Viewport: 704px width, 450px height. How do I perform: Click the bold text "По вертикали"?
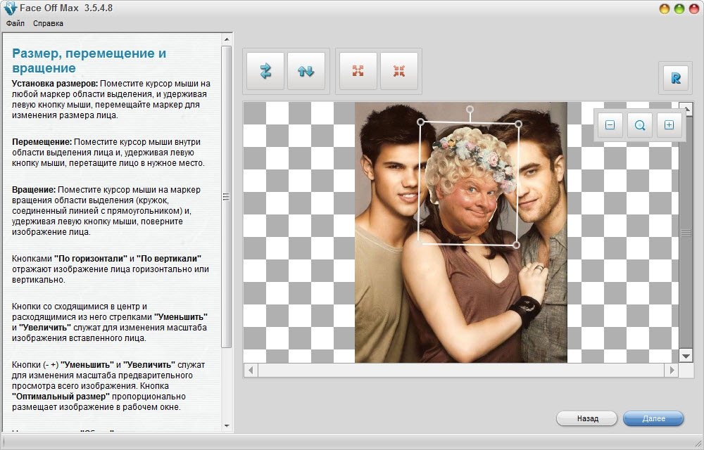coord(169,259)
